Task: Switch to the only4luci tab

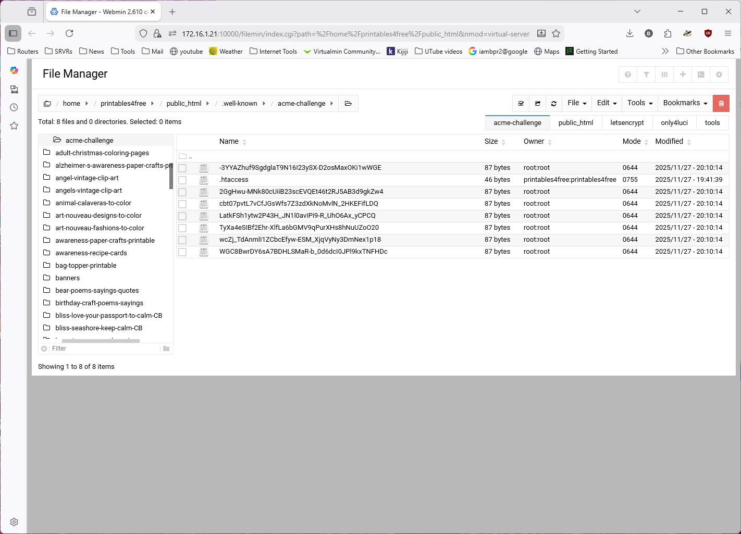Action: point(674,123)
